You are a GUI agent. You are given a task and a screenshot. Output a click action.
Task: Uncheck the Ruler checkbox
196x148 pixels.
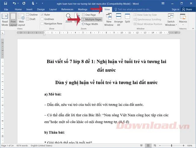click(42, 15)
